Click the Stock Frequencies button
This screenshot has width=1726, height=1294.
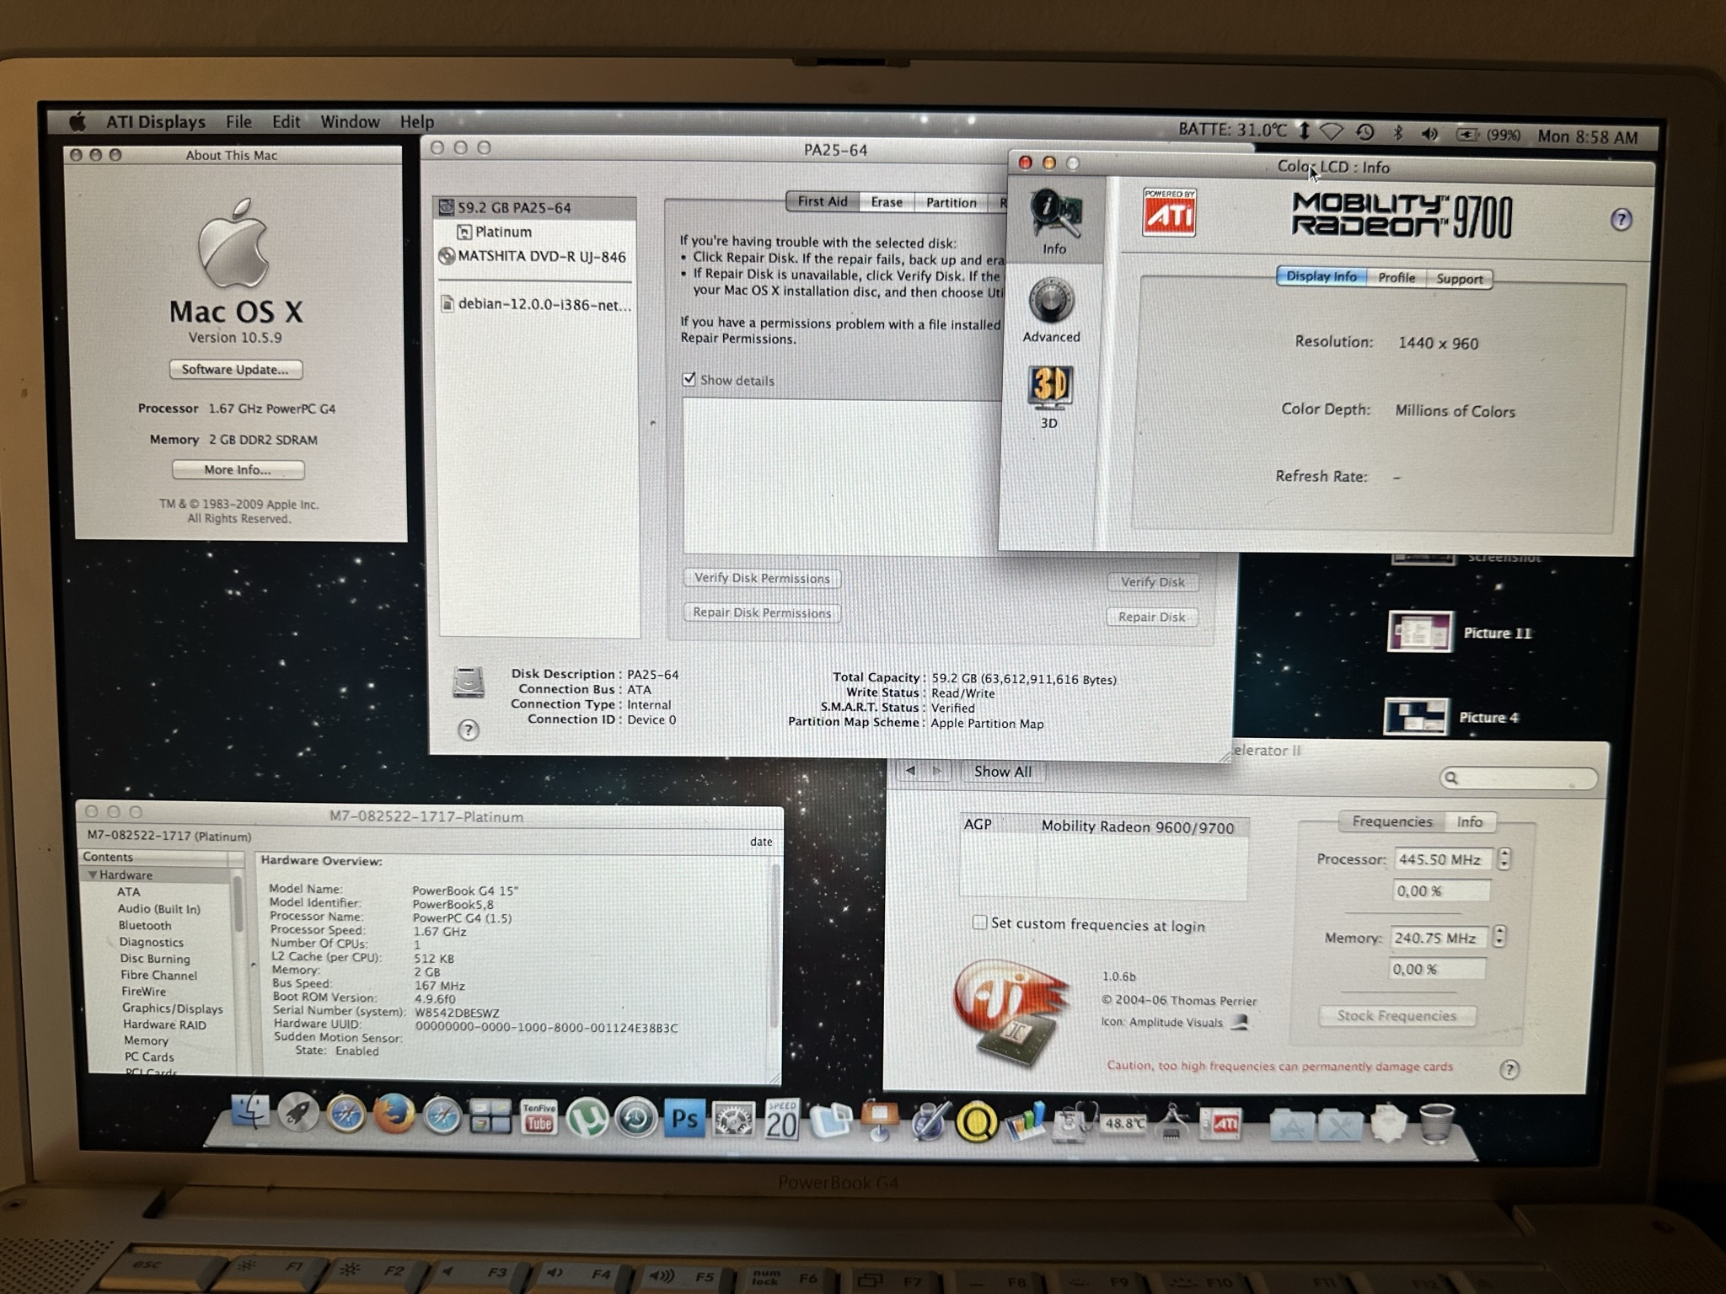click(1396, 1015)
